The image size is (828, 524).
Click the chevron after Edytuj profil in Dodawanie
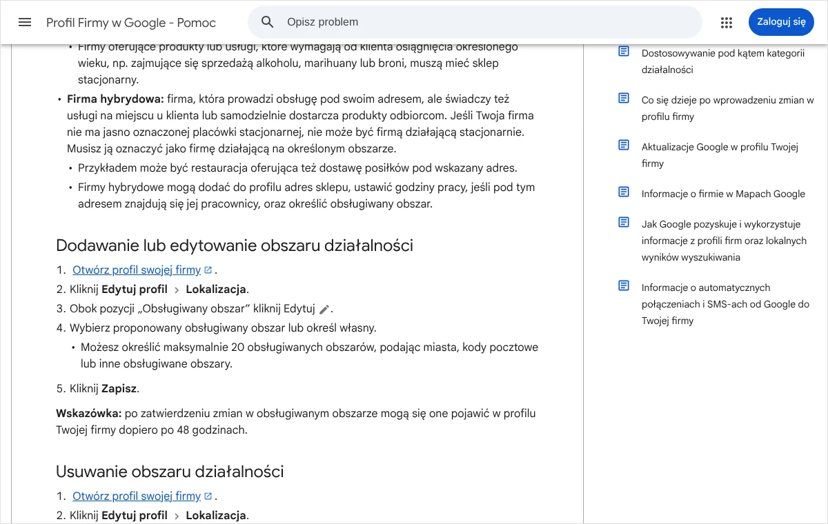177,290
